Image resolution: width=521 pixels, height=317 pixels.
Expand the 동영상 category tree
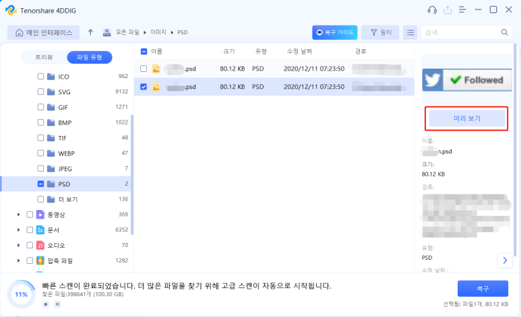[19, 215]
